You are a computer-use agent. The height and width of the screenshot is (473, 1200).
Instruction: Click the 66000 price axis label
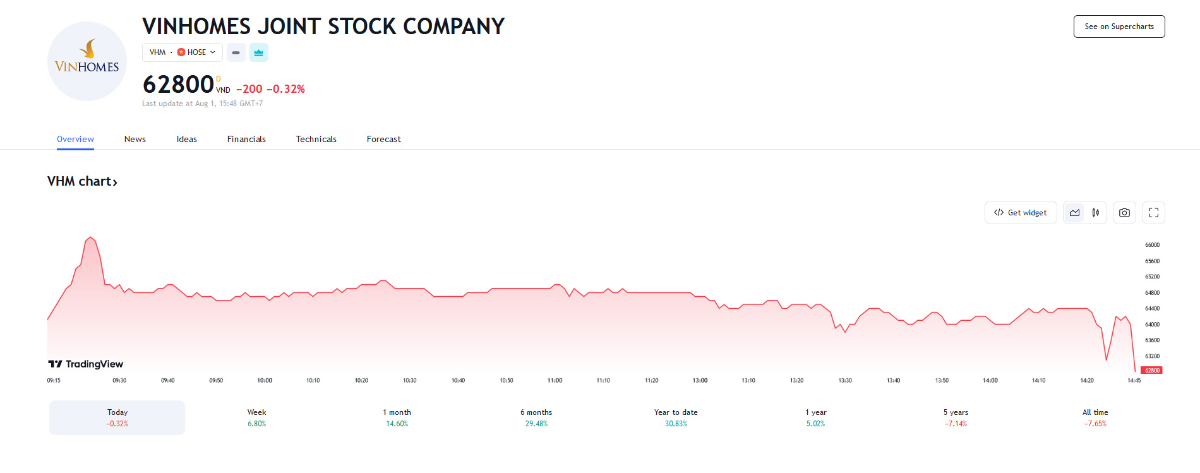(1153, 245)
